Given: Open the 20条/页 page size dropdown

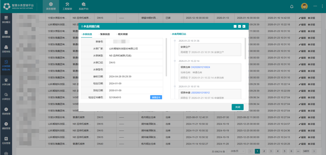Looking at the screenshot, I should coord(235,151).
